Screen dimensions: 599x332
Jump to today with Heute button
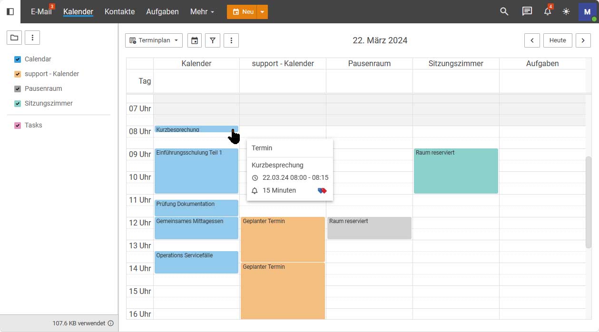(558, 40)
